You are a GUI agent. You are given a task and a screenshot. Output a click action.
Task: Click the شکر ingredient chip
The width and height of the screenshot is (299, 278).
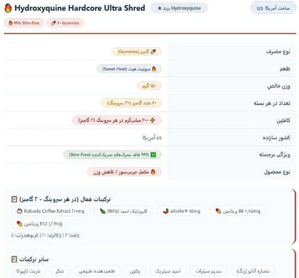(x=60, y=271)
